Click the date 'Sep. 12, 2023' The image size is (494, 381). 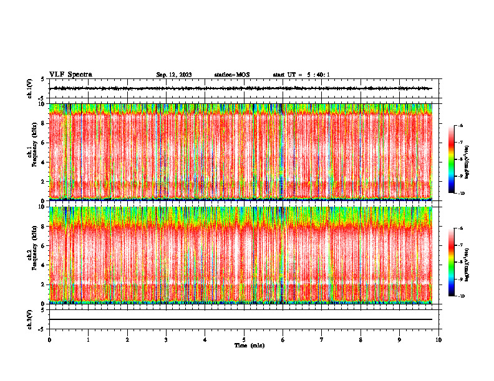[174, 75]
